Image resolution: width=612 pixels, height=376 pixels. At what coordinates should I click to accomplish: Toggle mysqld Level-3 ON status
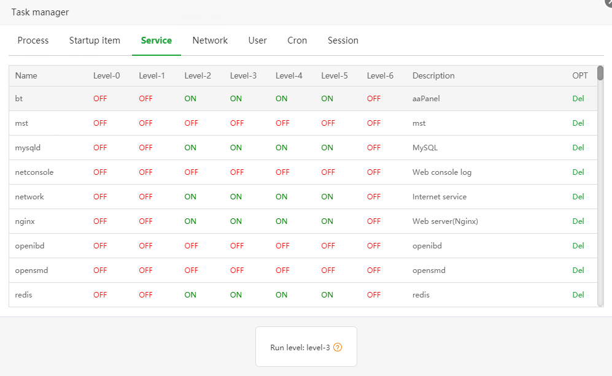(x=236, y=148)
